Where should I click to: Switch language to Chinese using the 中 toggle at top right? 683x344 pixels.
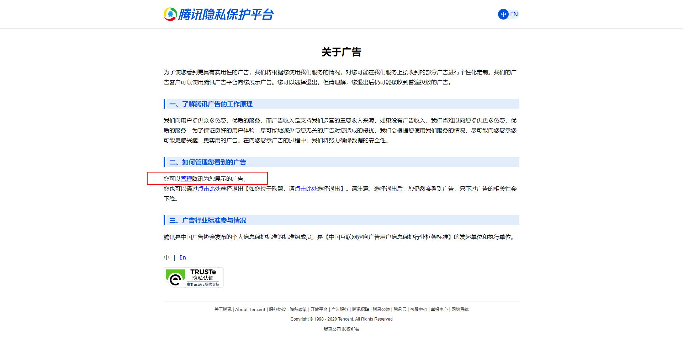pyautogui.click(x=503, y=14)
